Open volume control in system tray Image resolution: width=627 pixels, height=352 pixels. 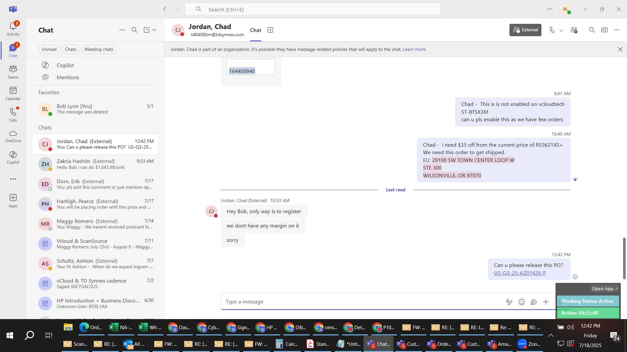tap(571, 327)
